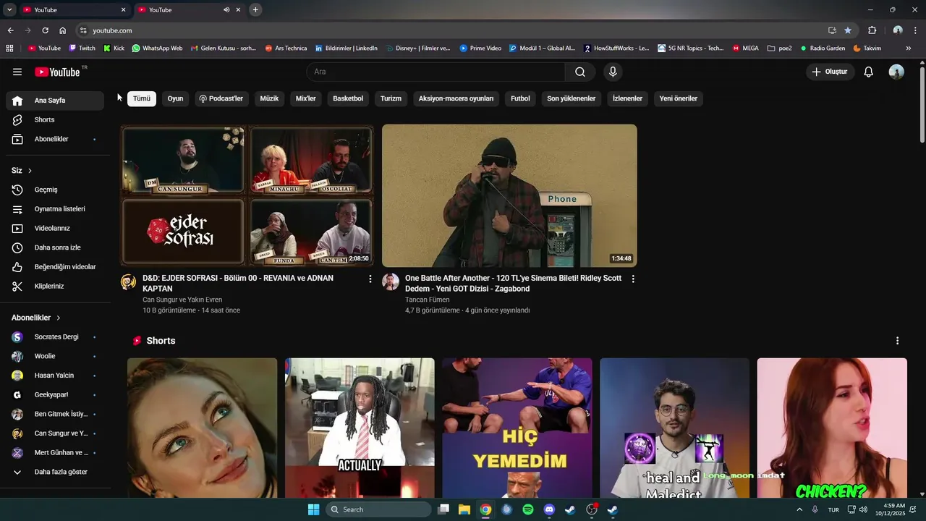Open Geekyapar! subscription channel

click(x=55, y=395)
